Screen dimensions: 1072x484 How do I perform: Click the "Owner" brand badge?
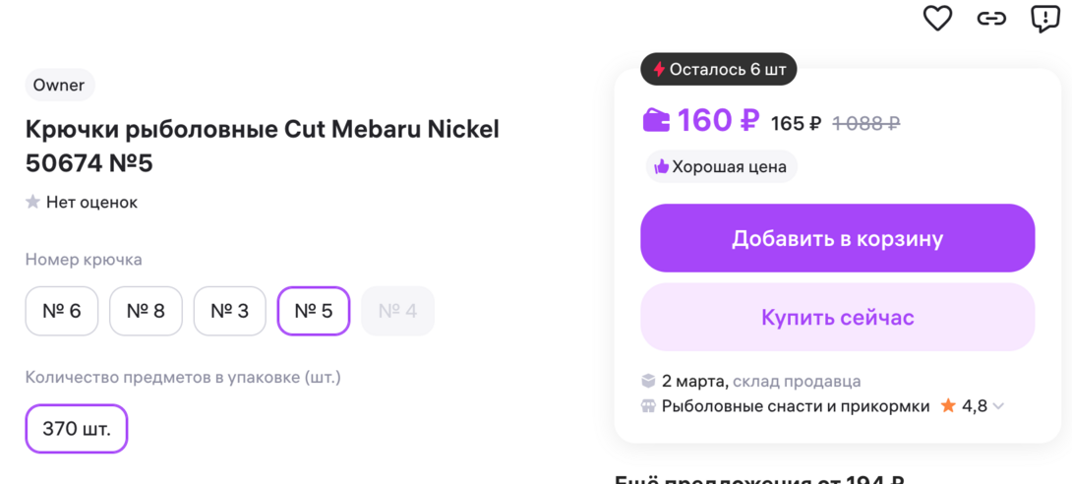[x=59, y=86]
